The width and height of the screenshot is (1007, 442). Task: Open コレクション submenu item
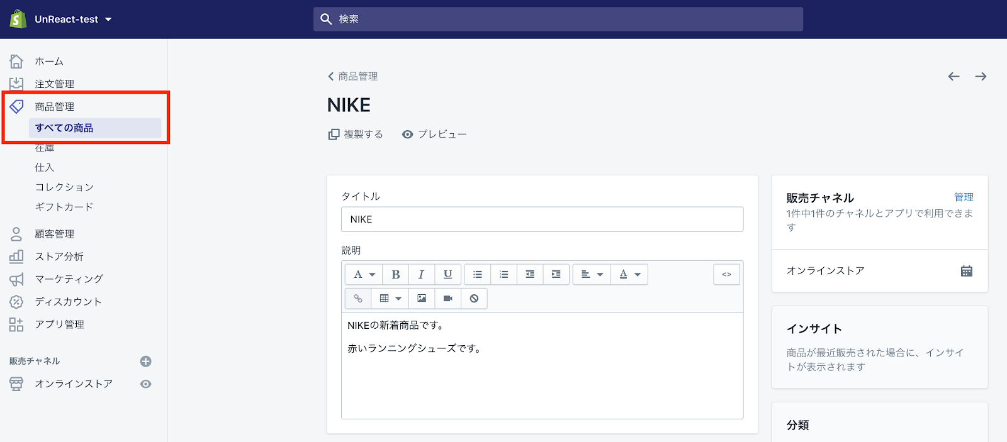[64, 187]
